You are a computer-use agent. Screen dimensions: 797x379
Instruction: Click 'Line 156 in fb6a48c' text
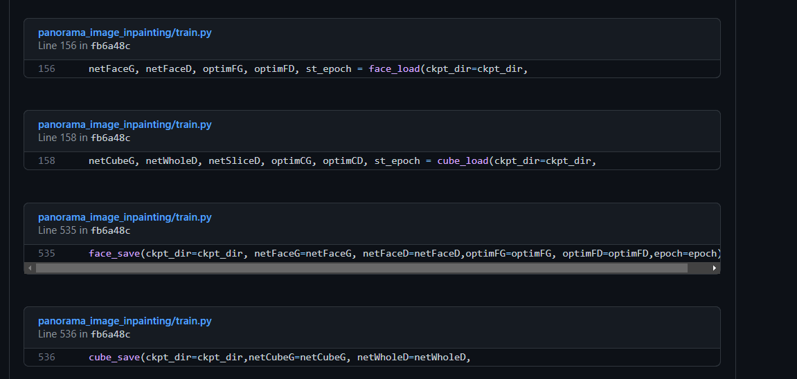pyautogui.click(x=84, y=46)
